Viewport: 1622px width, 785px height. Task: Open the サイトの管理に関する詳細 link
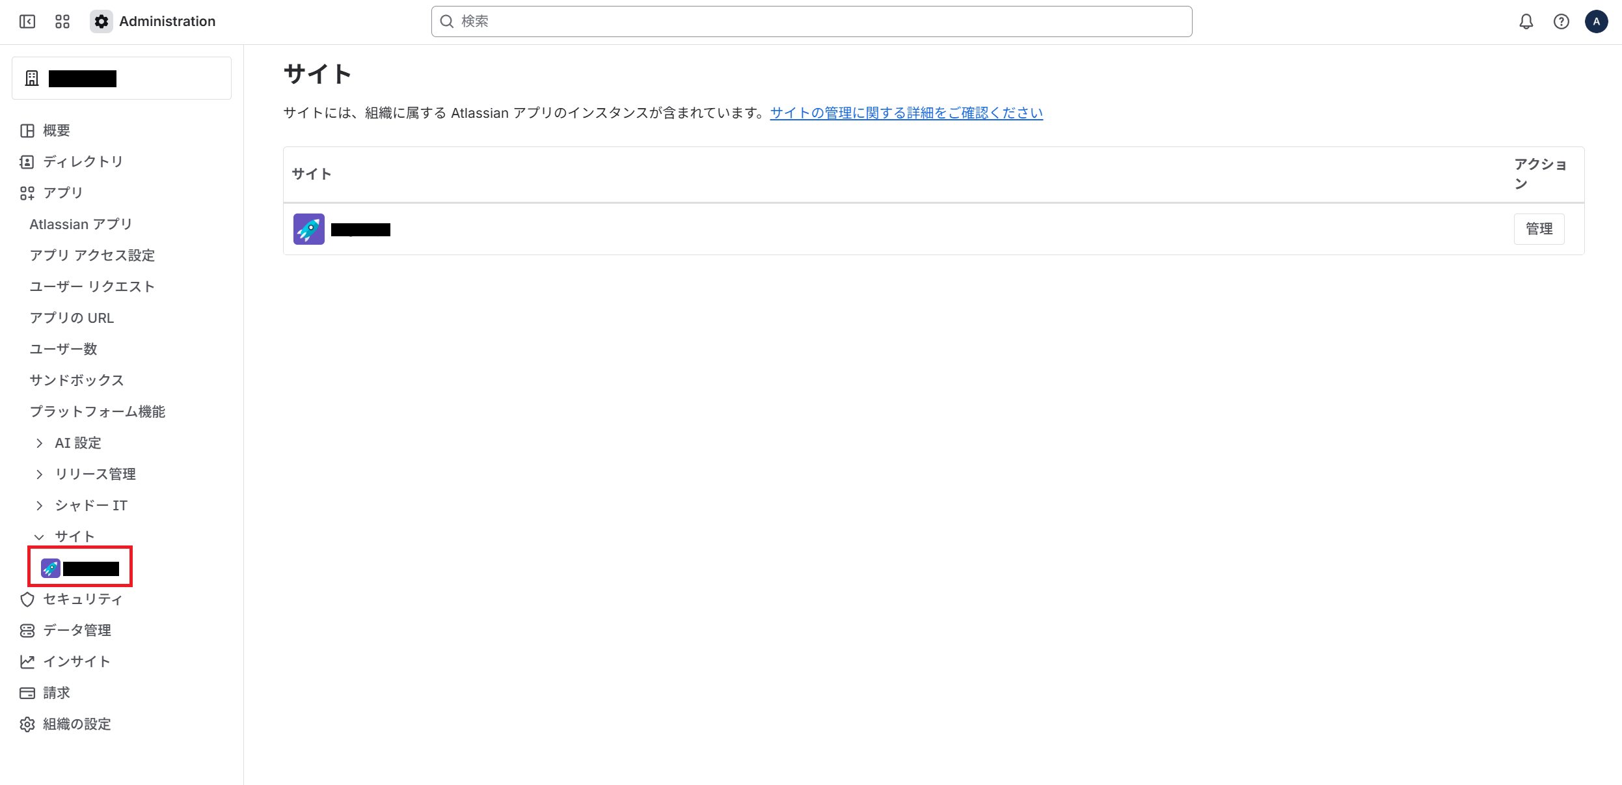pyautogui.click(x=906, y=113)
